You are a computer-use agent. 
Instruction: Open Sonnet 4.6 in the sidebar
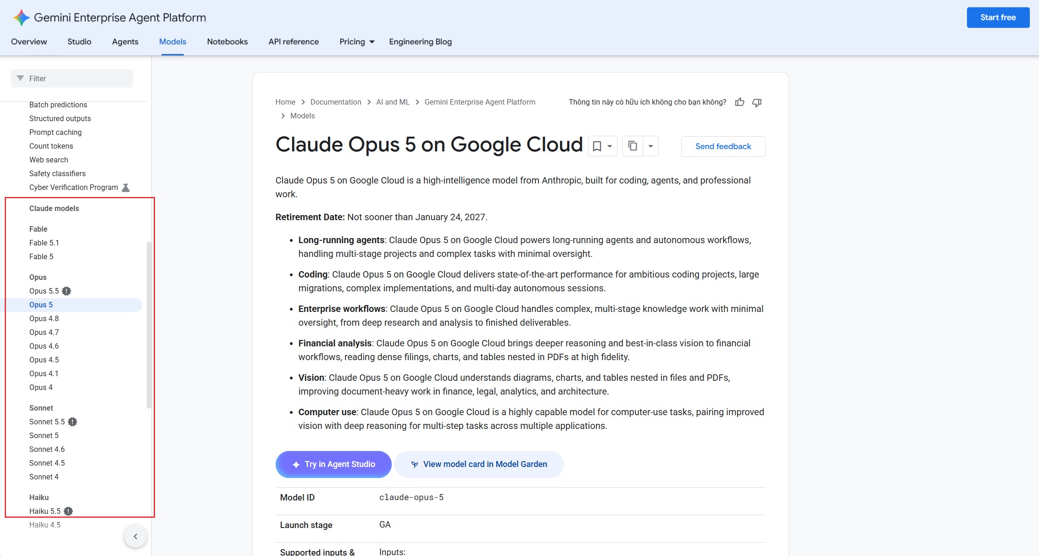(47, 449)
